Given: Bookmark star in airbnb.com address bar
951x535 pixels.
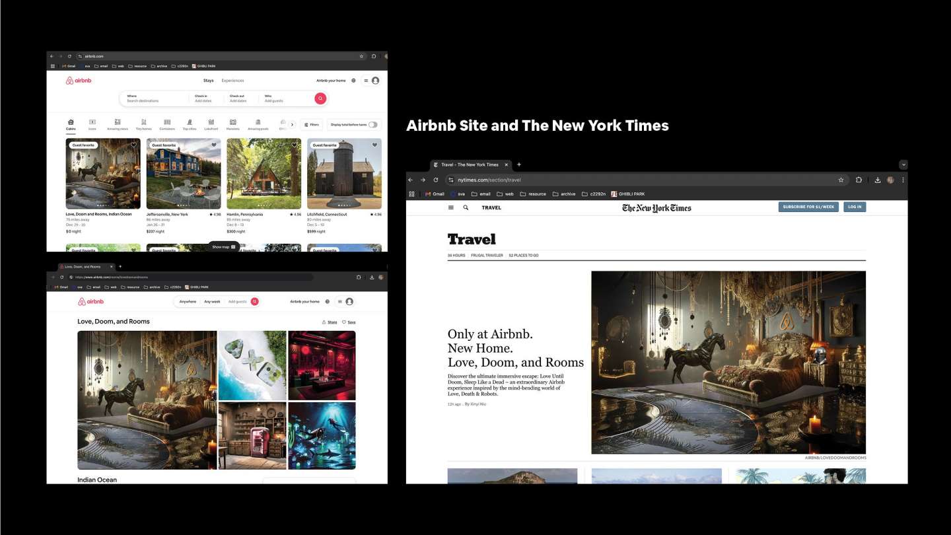Looking at the screenshot, I should pyautogui.click(x=361, y=56).
